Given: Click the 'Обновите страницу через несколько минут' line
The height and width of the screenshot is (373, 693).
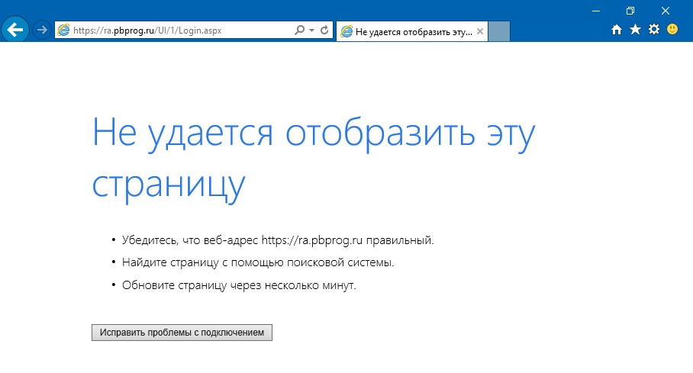Looking at the screenshot, I should [239, 285].
